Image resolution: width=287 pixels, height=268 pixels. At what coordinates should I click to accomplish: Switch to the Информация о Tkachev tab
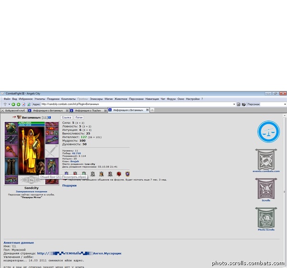pyautogui.click(x=88, y=111)
